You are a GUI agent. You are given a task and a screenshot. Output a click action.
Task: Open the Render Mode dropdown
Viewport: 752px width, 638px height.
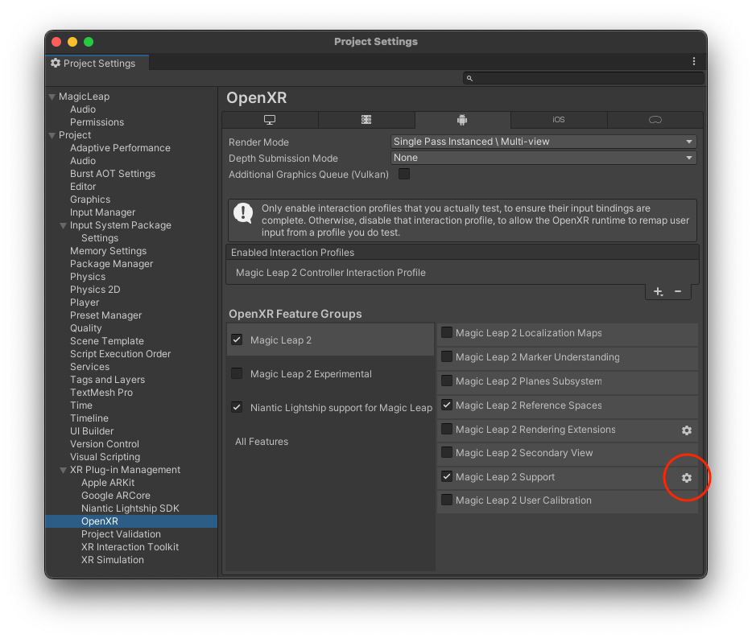point(543,142)
